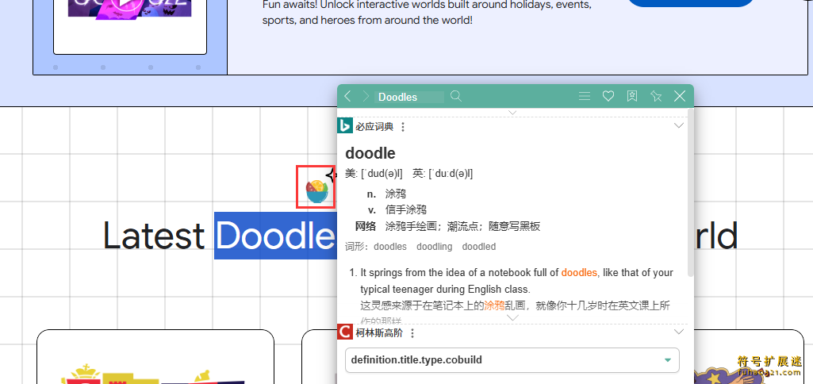Open the hamburger menu in dictionary header

click(585, 96)
